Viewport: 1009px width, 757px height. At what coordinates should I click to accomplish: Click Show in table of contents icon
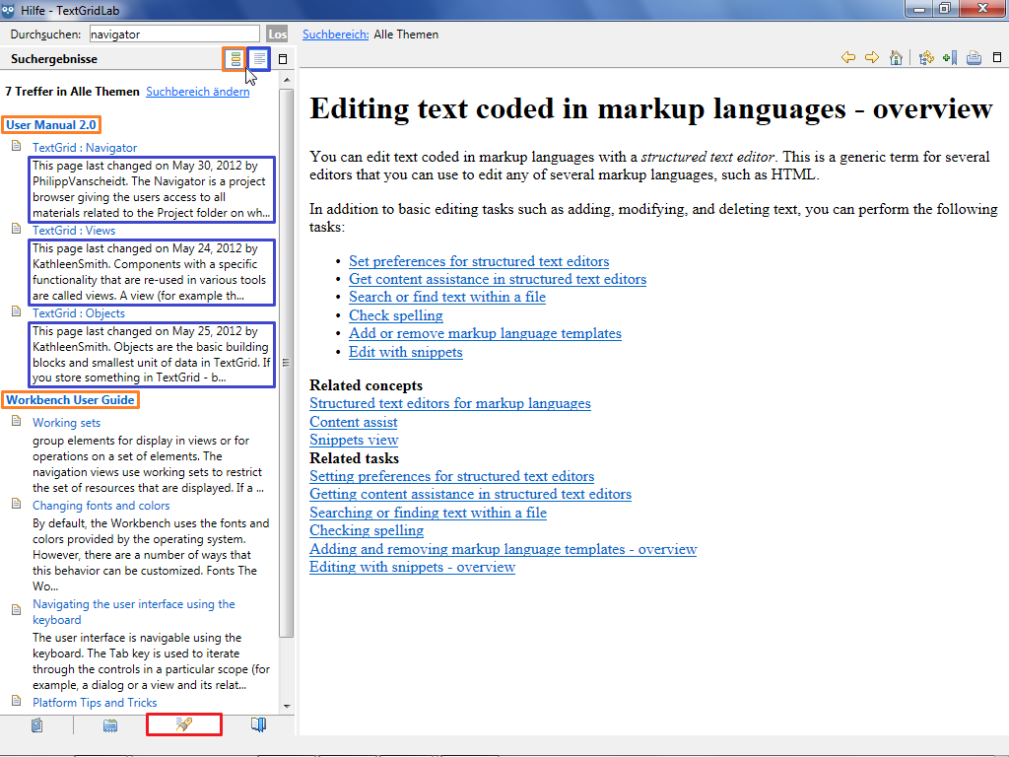click(x=926, y=58)
